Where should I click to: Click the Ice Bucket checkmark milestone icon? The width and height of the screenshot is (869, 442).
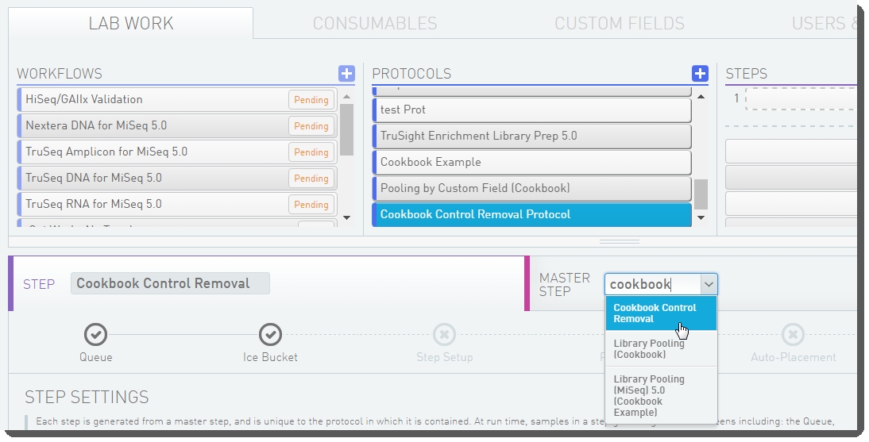pyautogui.click(x=270, y=334)
